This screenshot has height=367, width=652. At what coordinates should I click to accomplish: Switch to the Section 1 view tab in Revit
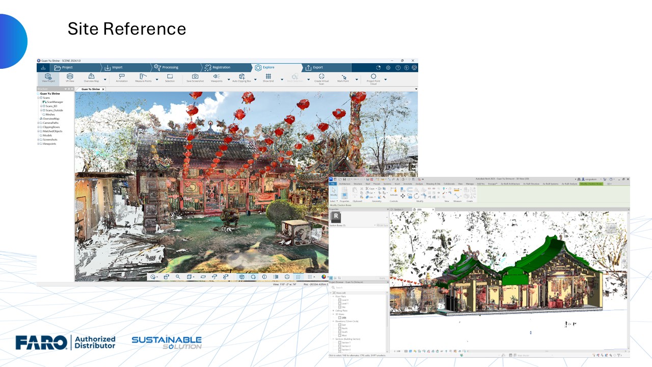(399, 209)
